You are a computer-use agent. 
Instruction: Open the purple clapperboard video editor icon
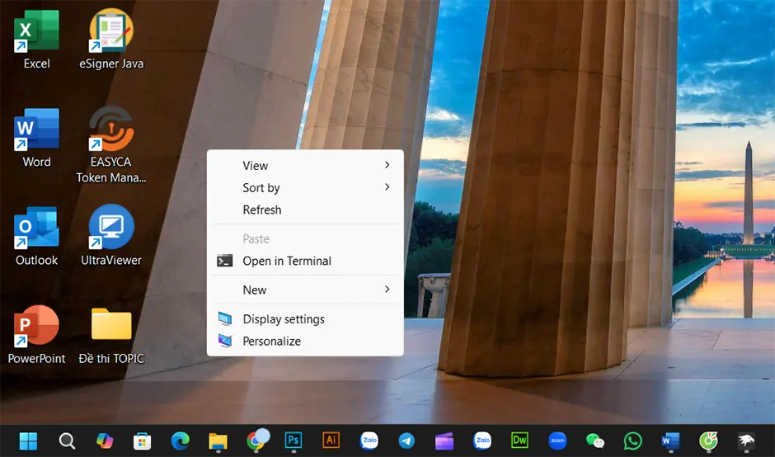coord(444,441)
